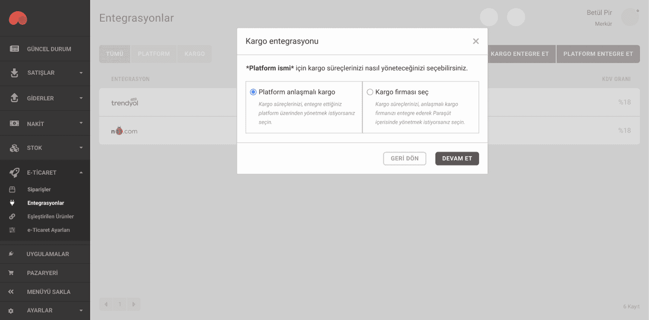This screenshot has width=649, height=320.
Task: Open Eşleştirilen Ürünler submenu item
Action: coord(51,216)
